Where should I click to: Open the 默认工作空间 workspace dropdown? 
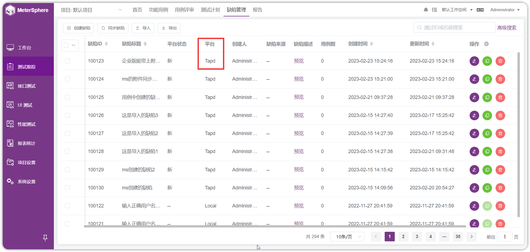pyautogui.click(x=457, y=10)
